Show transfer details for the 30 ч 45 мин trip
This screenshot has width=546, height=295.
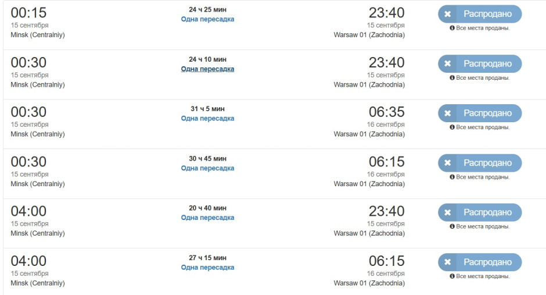[x=207, y=168]
